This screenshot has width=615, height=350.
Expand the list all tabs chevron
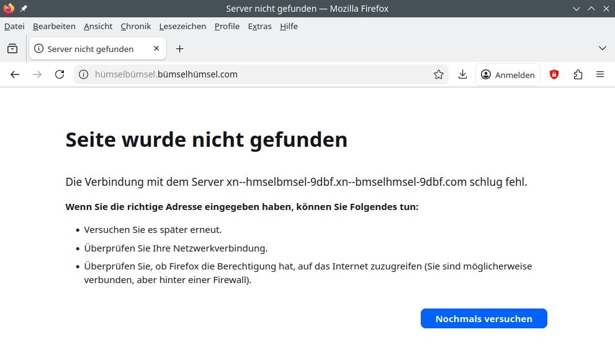tap(602, 48)
